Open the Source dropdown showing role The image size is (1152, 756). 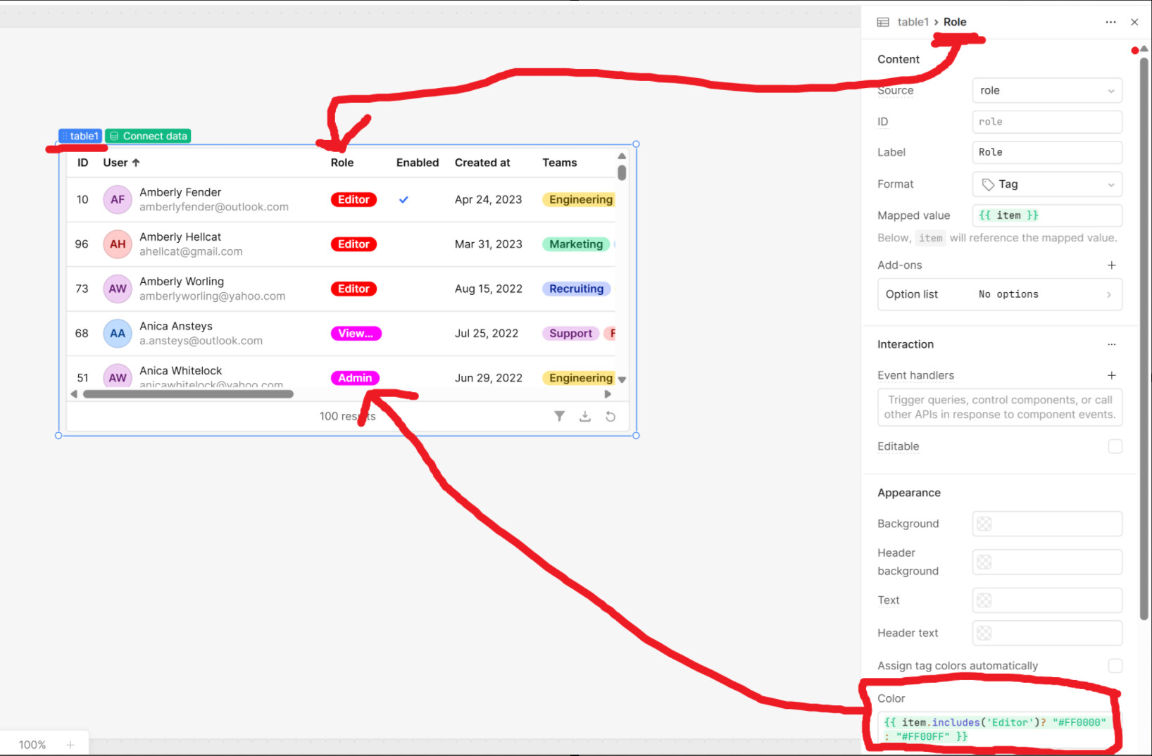tap(1046, 91)
